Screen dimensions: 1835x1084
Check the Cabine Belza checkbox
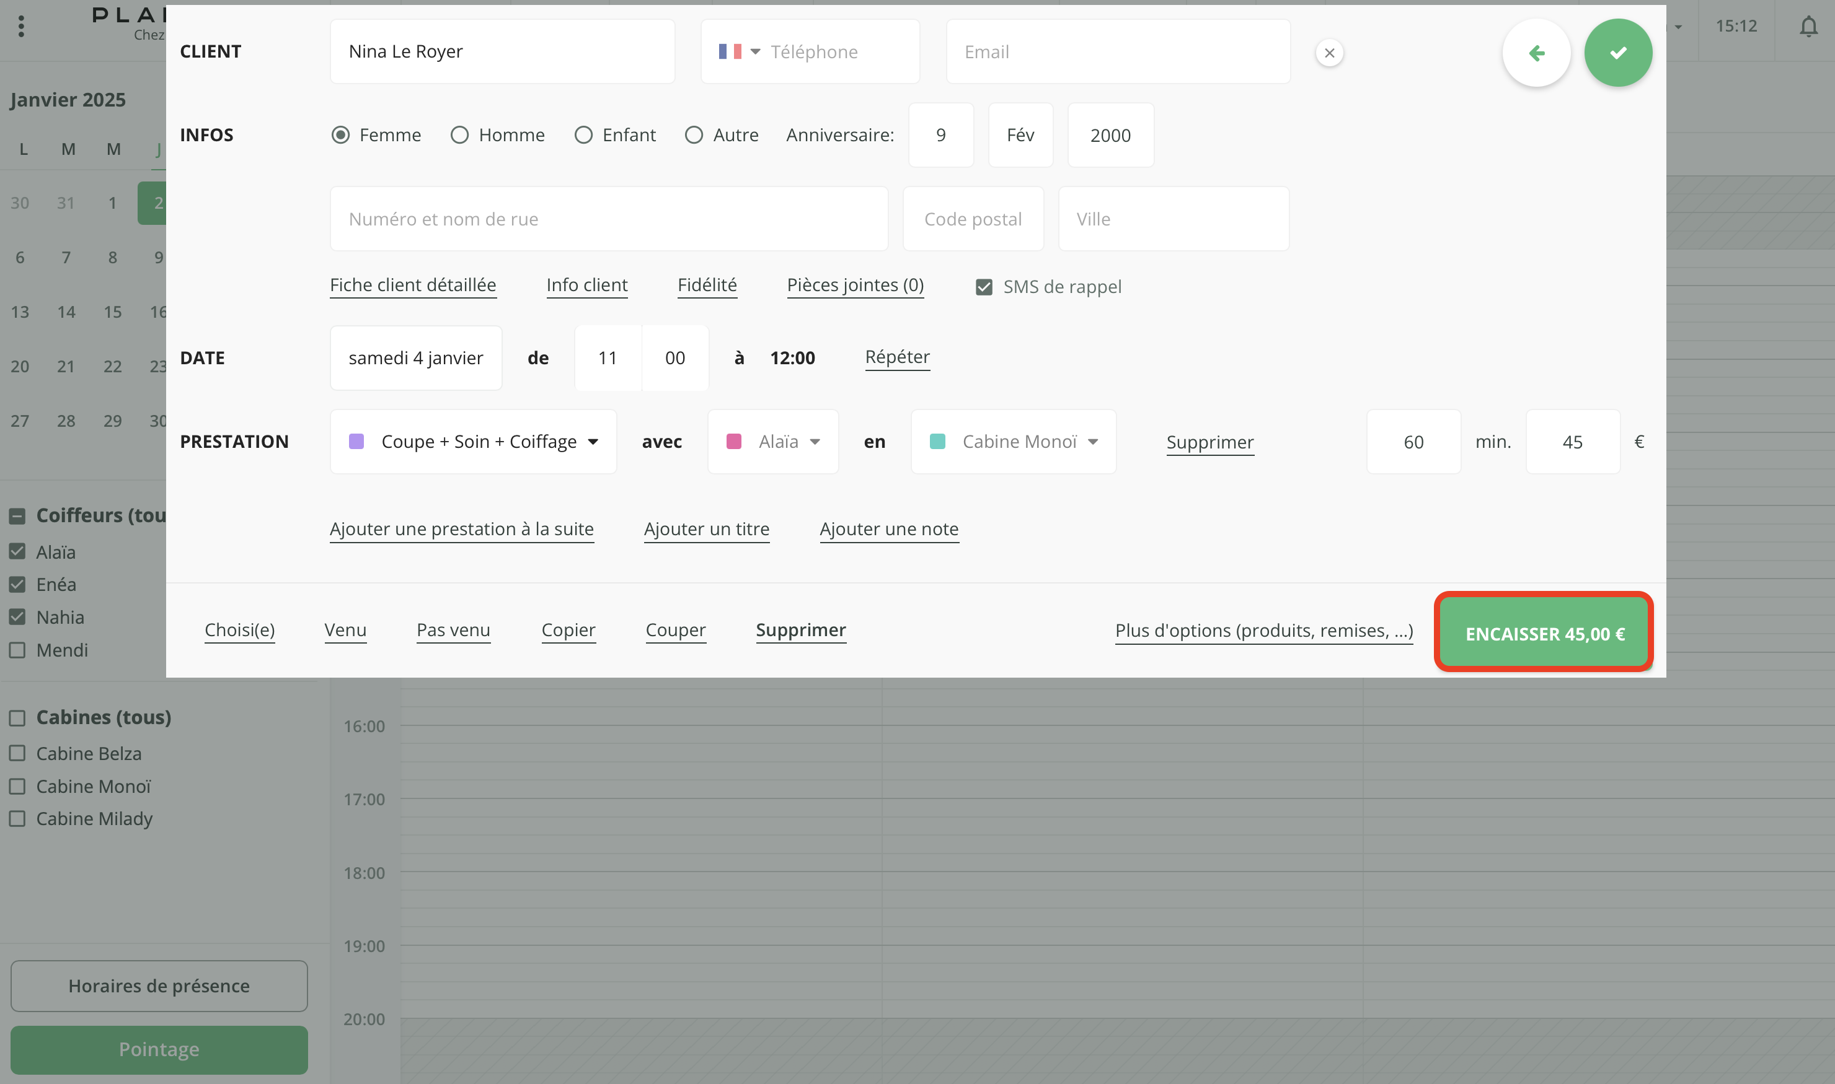click(17, 753)
